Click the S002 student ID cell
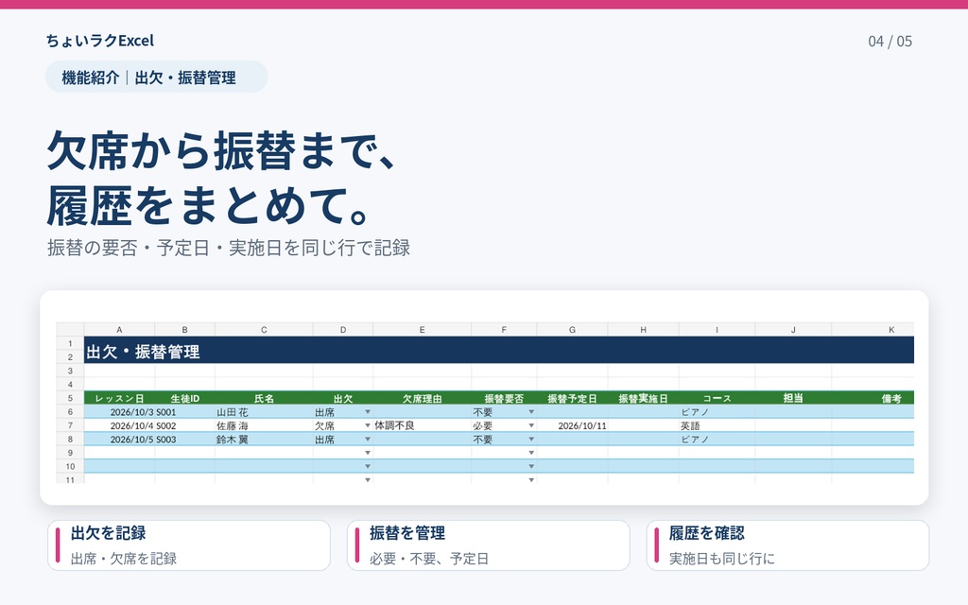 click(x=184, y=425)
